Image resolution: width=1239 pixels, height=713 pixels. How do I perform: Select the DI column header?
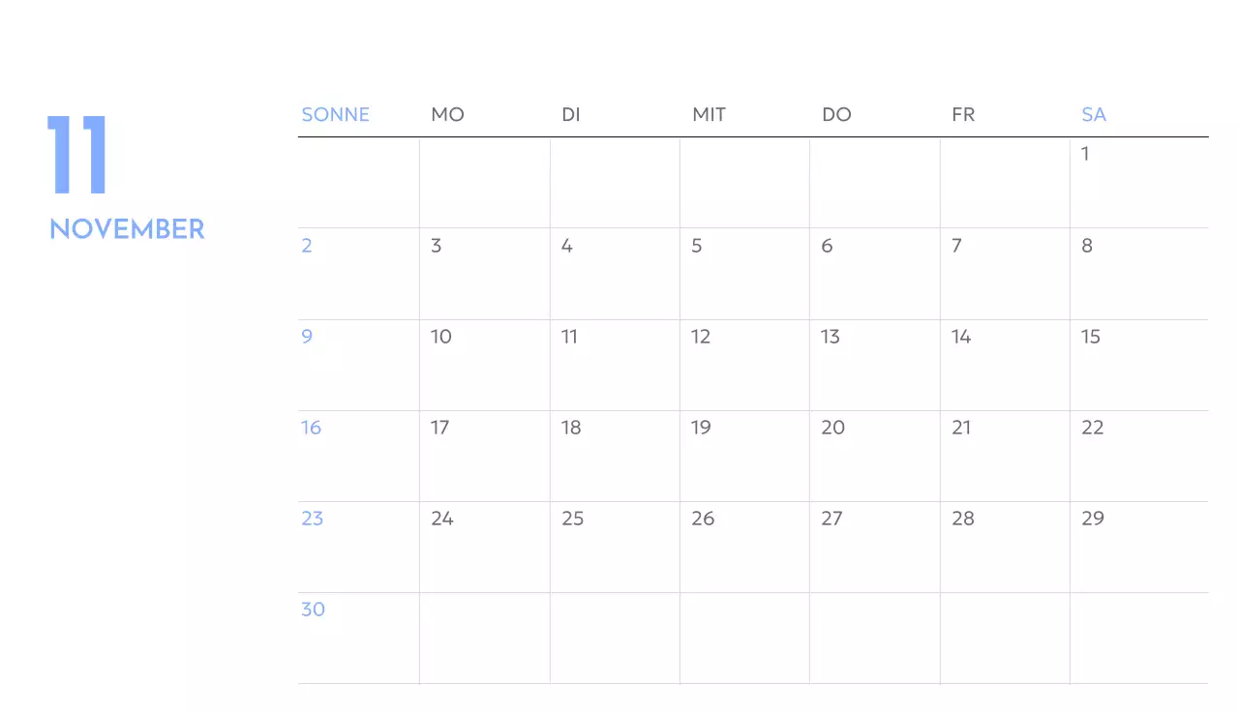click(571, 114)
